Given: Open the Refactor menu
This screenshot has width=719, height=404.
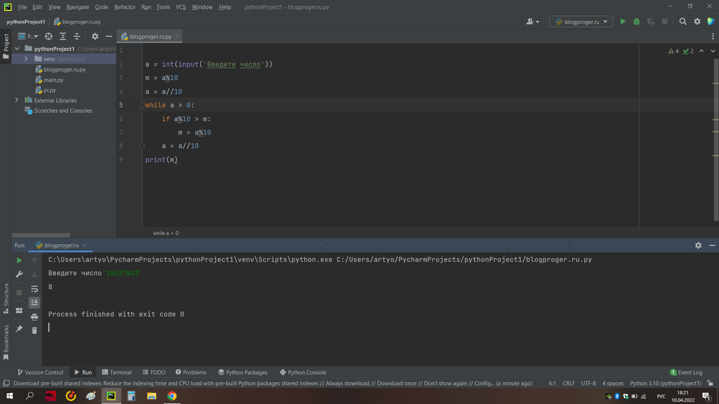Looking at the screenshot, I should (x=125, y=7).
